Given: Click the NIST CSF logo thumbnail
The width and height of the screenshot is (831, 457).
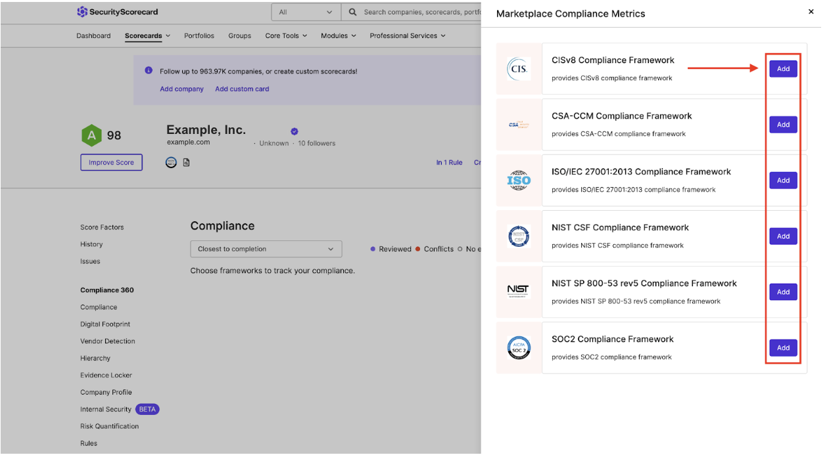Looking at the screenshot, I should click(x=519, y=236).
